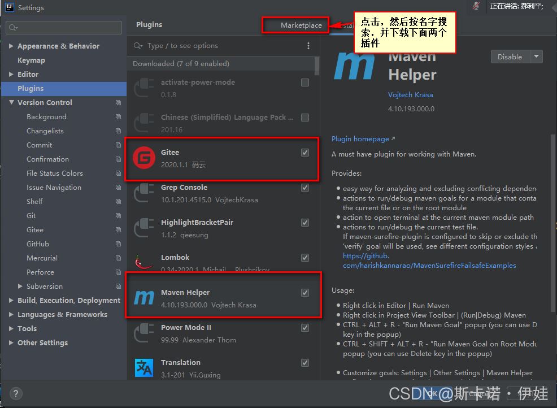This screenshot has height=408, width=557.
Task: Click the Lombok chili pepper icon
Action: pyautogui.click(x=143, y=262)
